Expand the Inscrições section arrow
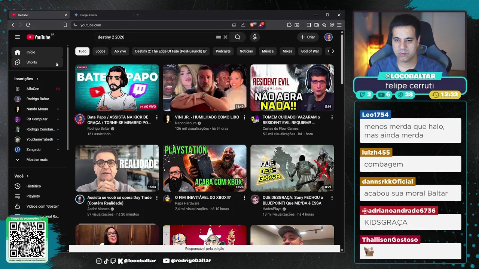The height and width of the screenshot is (269, 479). coord(37,79)
